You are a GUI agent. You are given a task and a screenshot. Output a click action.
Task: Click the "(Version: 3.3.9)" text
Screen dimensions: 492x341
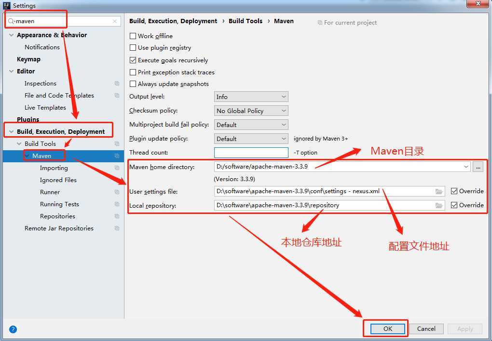(x=234, y=179)
